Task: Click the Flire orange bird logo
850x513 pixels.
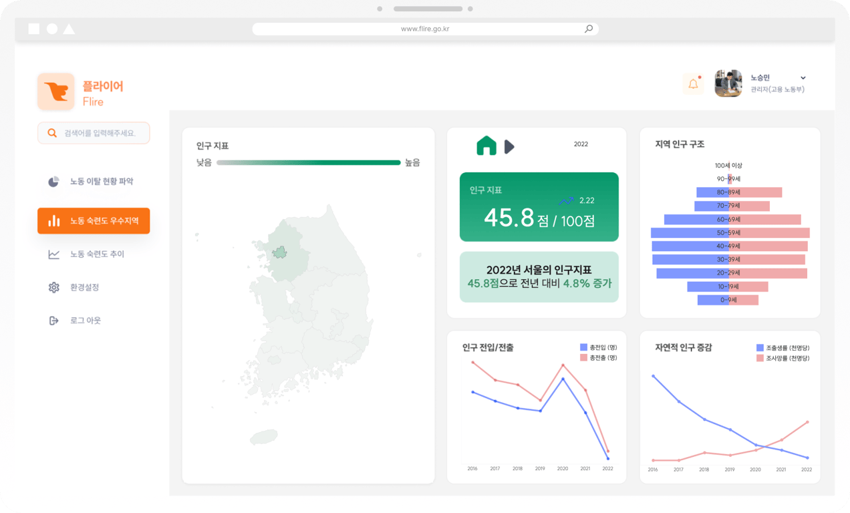Action: [x=56, y=92]
